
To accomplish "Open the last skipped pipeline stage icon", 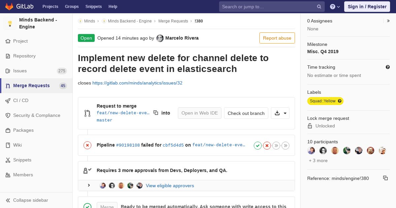I will 285,145.
